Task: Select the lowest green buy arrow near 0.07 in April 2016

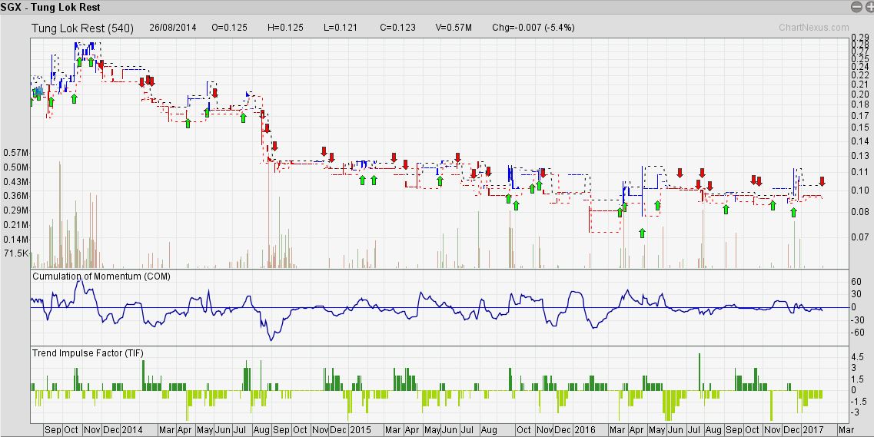Action: coord(642,233)
